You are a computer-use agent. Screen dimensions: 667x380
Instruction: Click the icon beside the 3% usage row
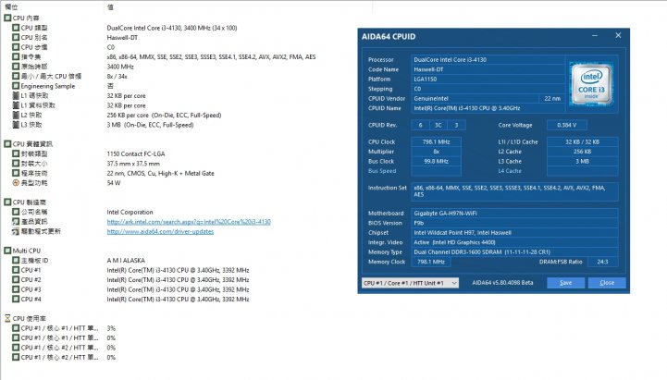click(x=16, y=328)
